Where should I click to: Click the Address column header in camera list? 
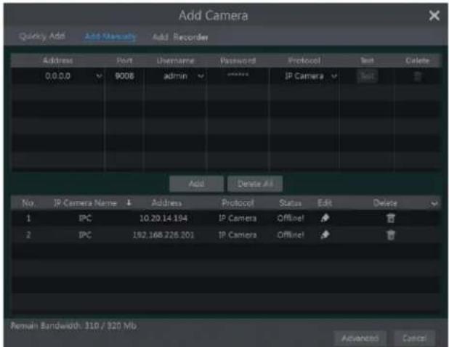click(166, 203)
